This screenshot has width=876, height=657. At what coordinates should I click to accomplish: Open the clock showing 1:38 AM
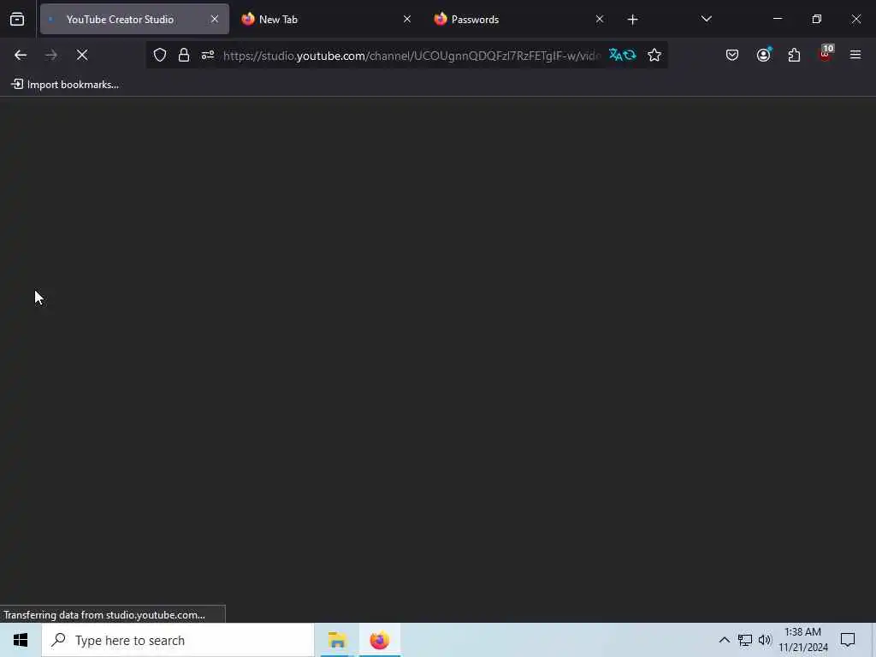(802, 640)
